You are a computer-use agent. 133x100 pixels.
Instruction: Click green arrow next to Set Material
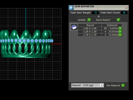pos(123,85)
